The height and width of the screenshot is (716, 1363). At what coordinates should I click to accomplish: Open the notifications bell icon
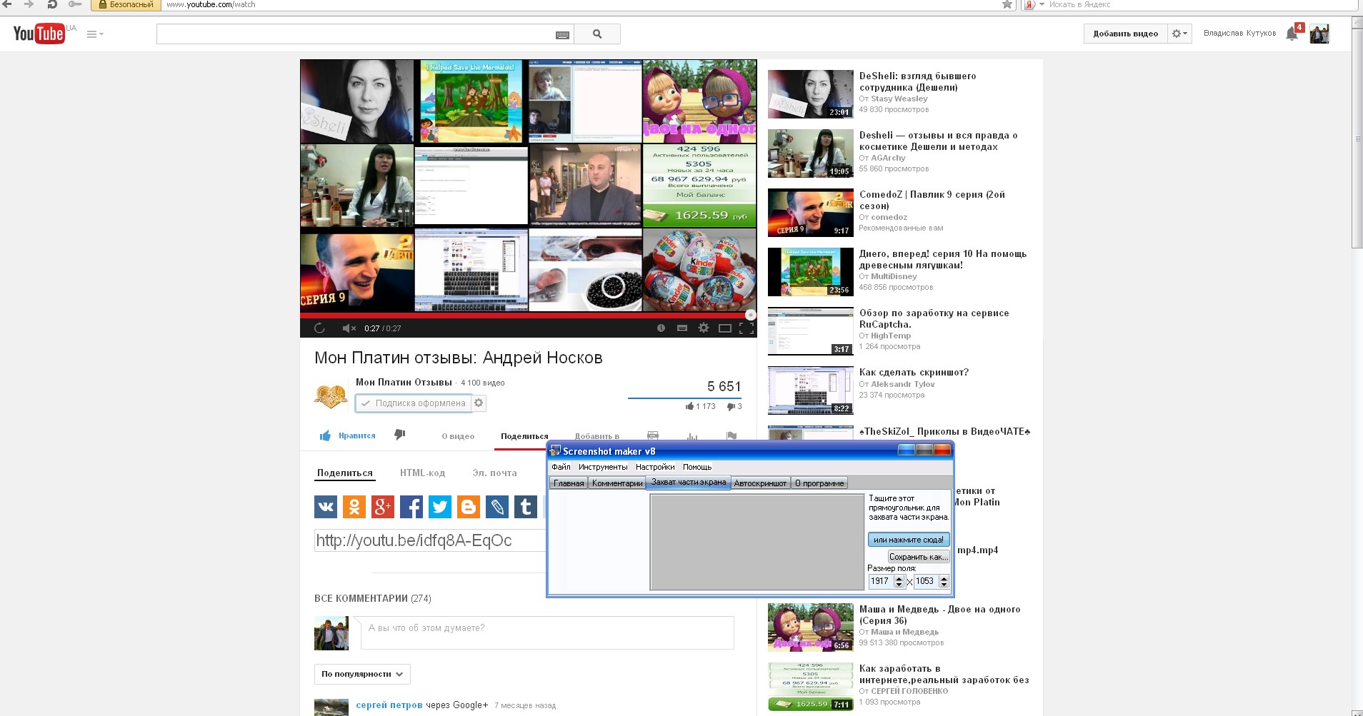point(1292,34)
